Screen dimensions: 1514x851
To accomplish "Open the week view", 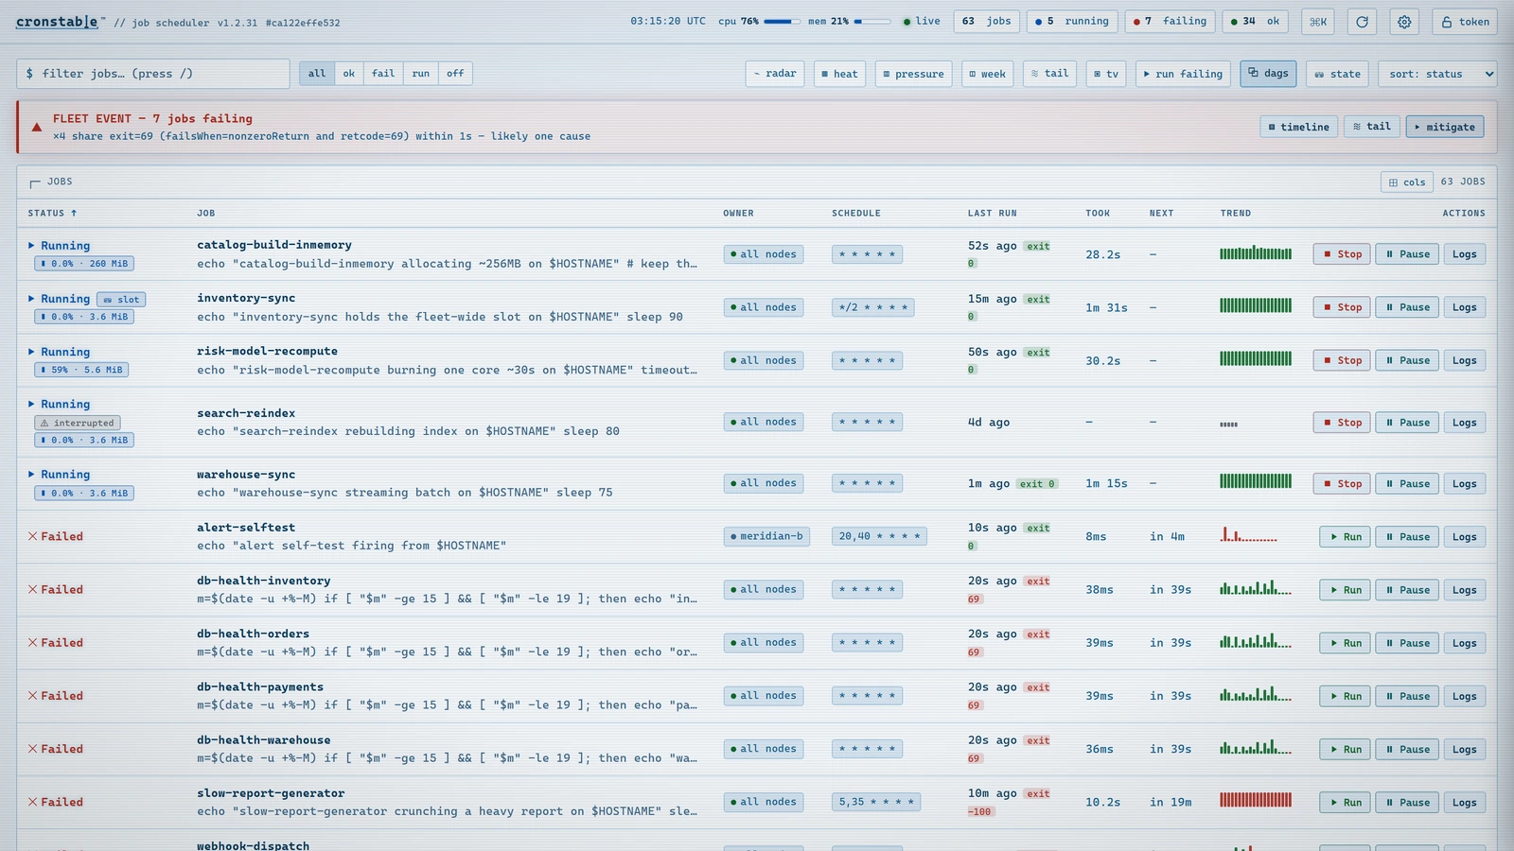I will point(987,74).
